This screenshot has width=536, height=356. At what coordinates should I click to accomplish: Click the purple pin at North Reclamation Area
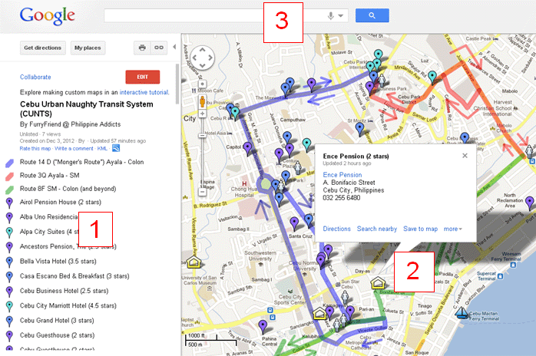(x=530, y=203)
